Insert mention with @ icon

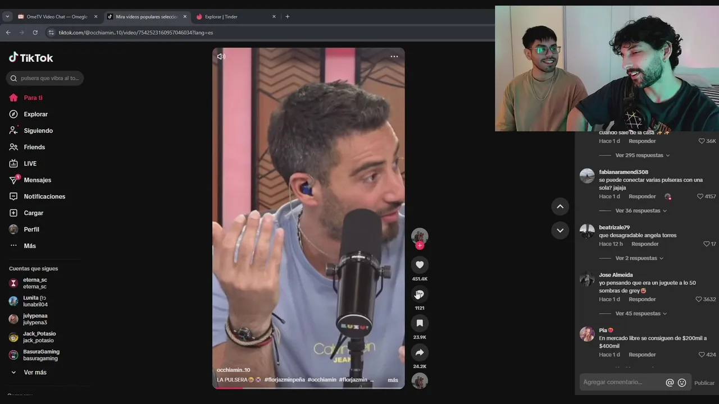coord(670,383)
